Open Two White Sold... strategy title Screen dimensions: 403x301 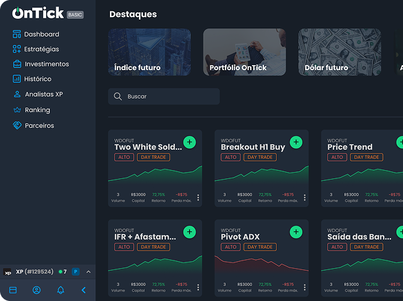coord(148,147)
